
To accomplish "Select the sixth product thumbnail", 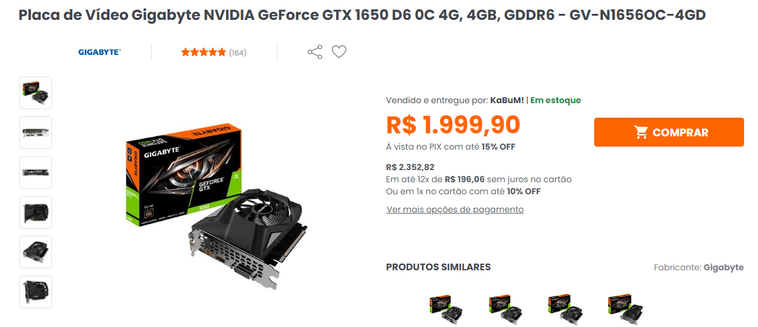I will 36,292.
